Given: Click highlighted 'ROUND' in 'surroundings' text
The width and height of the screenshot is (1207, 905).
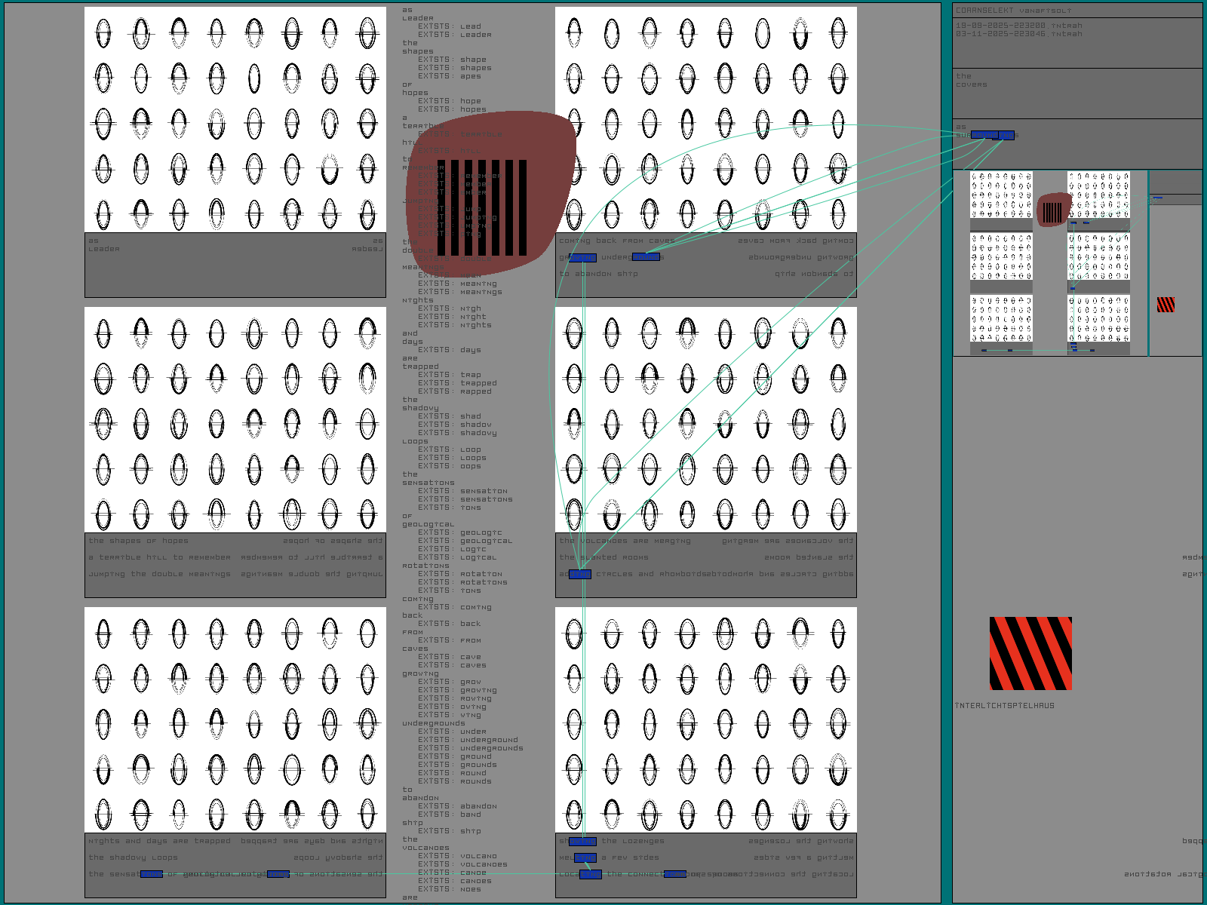Looking at the screenshot, I should [983, 136].
